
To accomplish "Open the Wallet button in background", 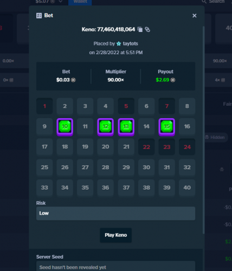I will (80, 2).
